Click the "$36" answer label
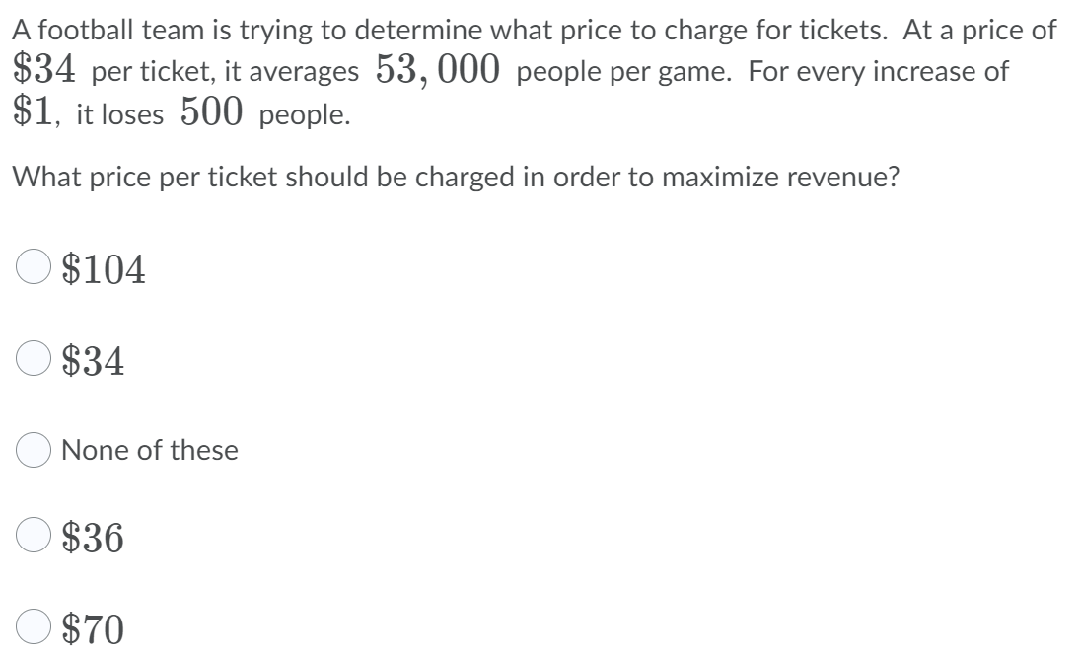The image size is (1081, 658). (x=93, y=538)
